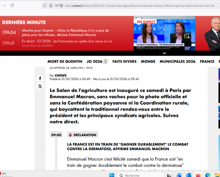
Task: Click the permissions icon in the address bar
Action: 57,6
